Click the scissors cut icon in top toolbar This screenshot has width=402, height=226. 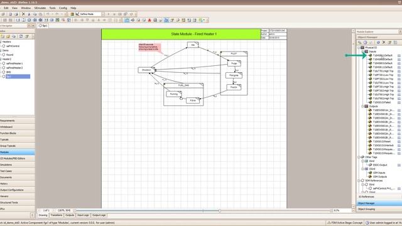pyautogui.click(x=29, y=14)
